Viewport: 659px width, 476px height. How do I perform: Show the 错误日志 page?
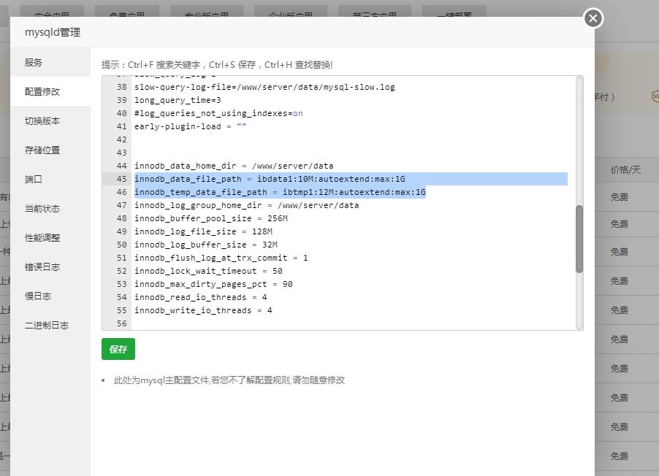click(x=42, y=267)
